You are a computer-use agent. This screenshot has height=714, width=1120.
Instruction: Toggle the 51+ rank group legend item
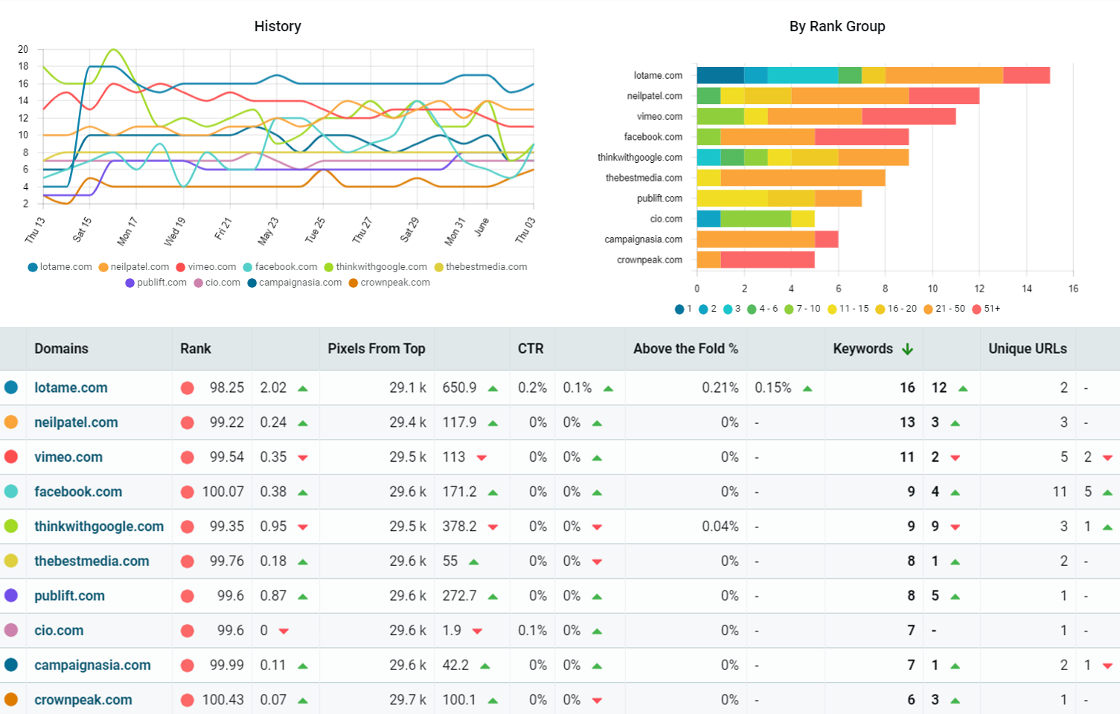pyautogui.click(x=977, y=308)
